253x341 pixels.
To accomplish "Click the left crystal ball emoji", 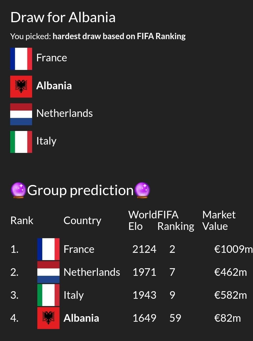I will [x=18, y=190].
